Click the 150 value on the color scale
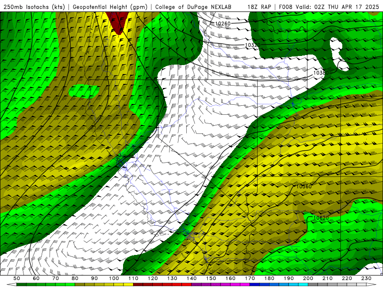 [211, 278]
